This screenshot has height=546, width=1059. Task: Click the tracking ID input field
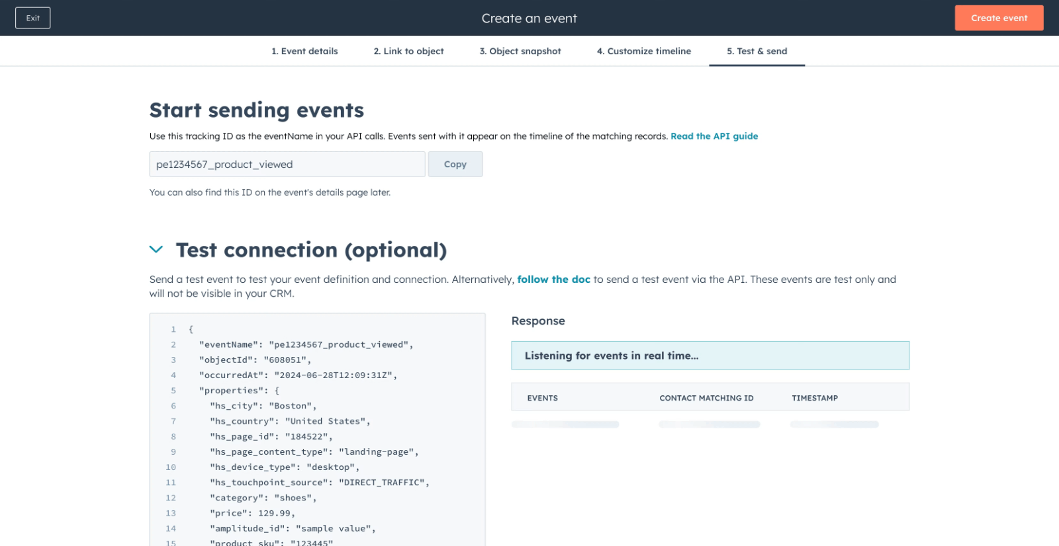point(287,164)
